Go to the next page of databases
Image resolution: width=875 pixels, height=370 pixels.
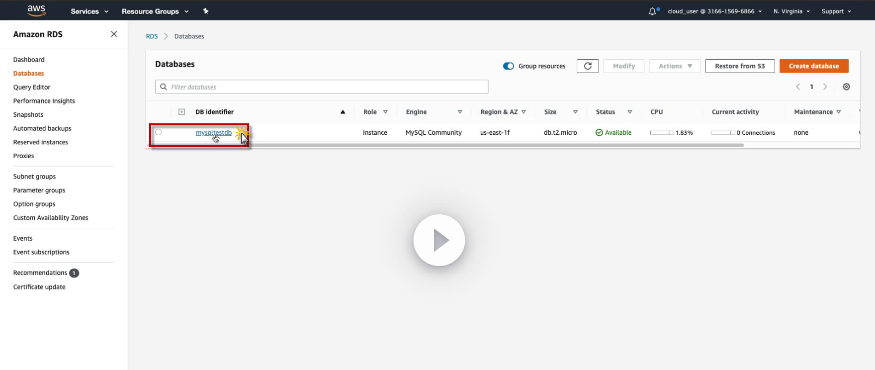[x=825, y=87]
